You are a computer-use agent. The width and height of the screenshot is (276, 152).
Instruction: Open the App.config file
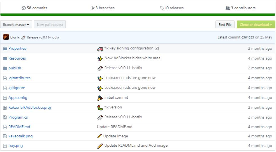(18, 97)
